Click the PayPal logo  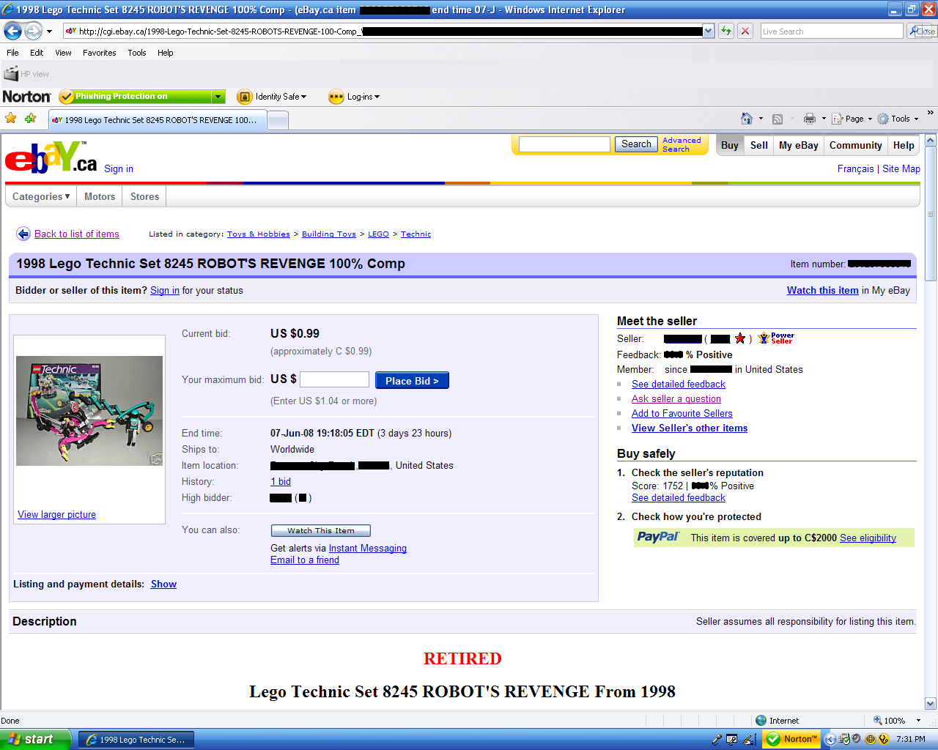[658, 537]
